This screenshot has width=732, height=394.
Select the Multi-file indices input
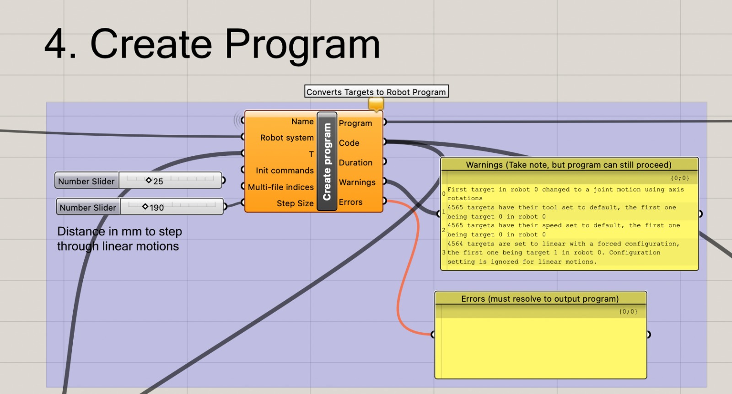(x=280, y=187)
